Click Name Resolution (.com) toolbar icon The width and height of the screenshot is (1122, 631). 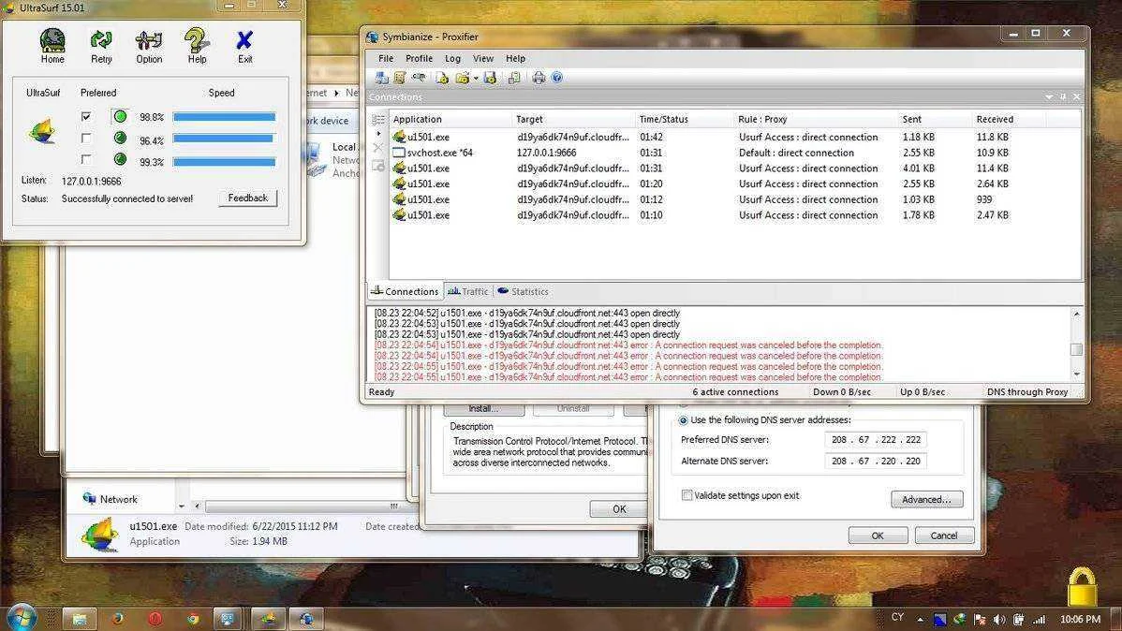tap(419, 78)
